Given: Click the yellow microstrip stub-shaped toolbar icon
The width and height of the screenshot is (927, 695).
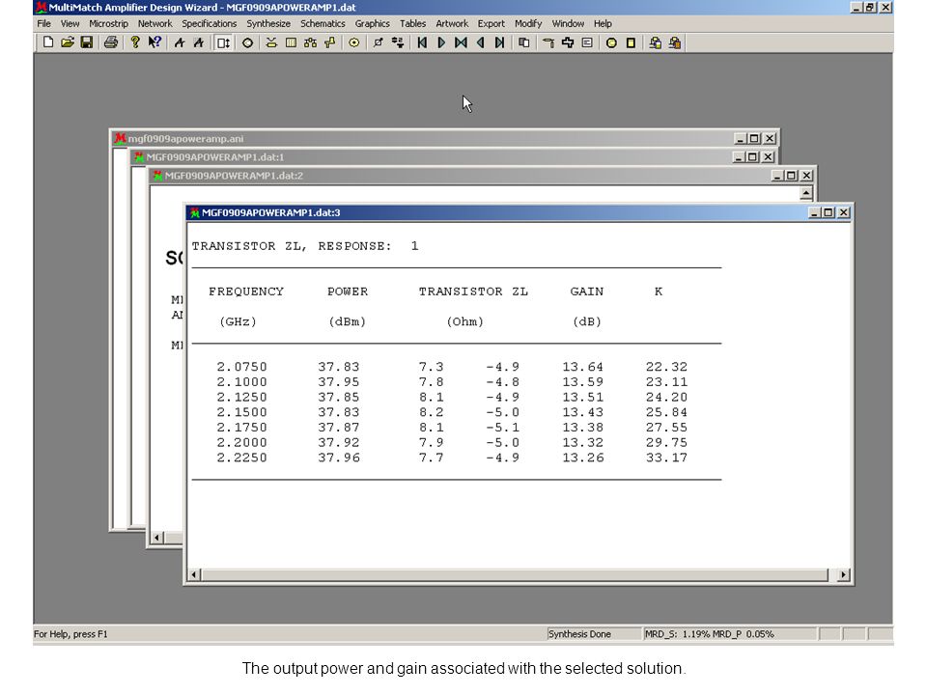Looking at the screenshot, I should coord(330,42).
